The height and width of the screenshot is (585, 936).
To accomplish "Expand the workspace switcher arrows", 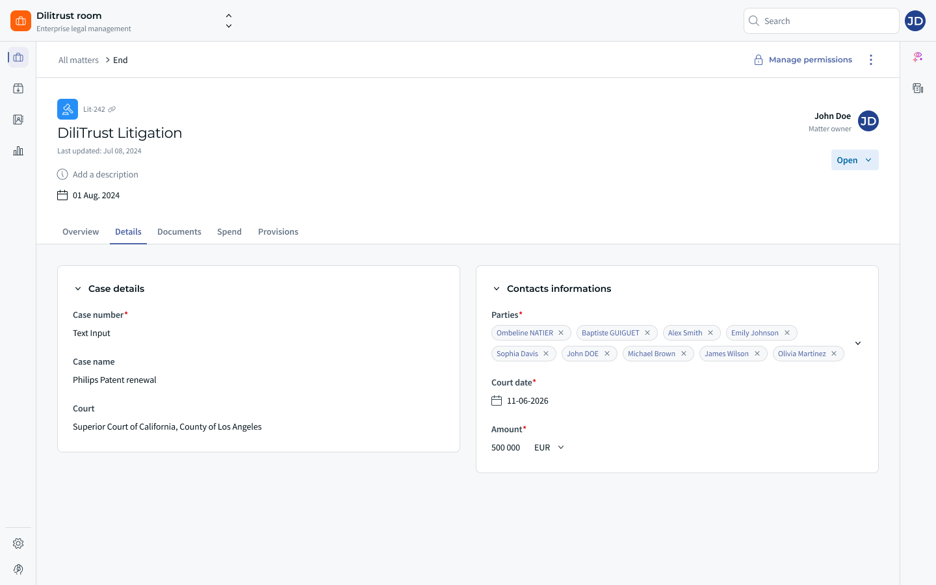I will point(229,21).
